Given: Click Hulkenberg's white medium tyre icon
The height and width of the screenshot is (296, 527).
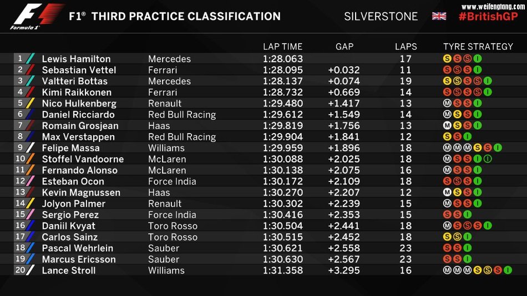Looking at the screenshot, I should coord(447,103).
